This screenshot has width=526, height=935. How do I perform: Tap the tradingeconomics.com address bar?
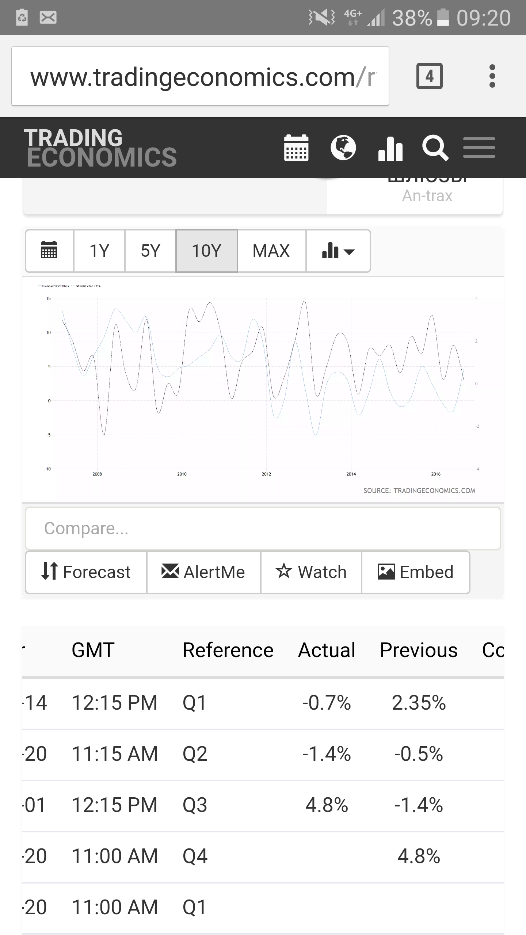200,76
